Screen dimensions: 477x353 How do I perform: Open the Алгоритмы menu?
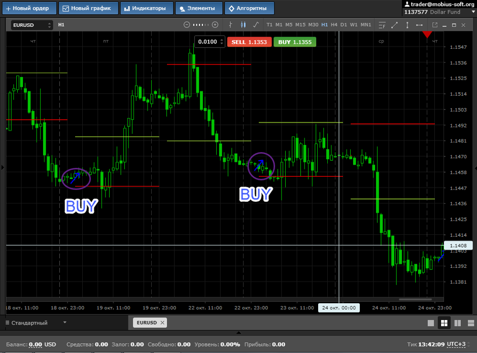249,8
